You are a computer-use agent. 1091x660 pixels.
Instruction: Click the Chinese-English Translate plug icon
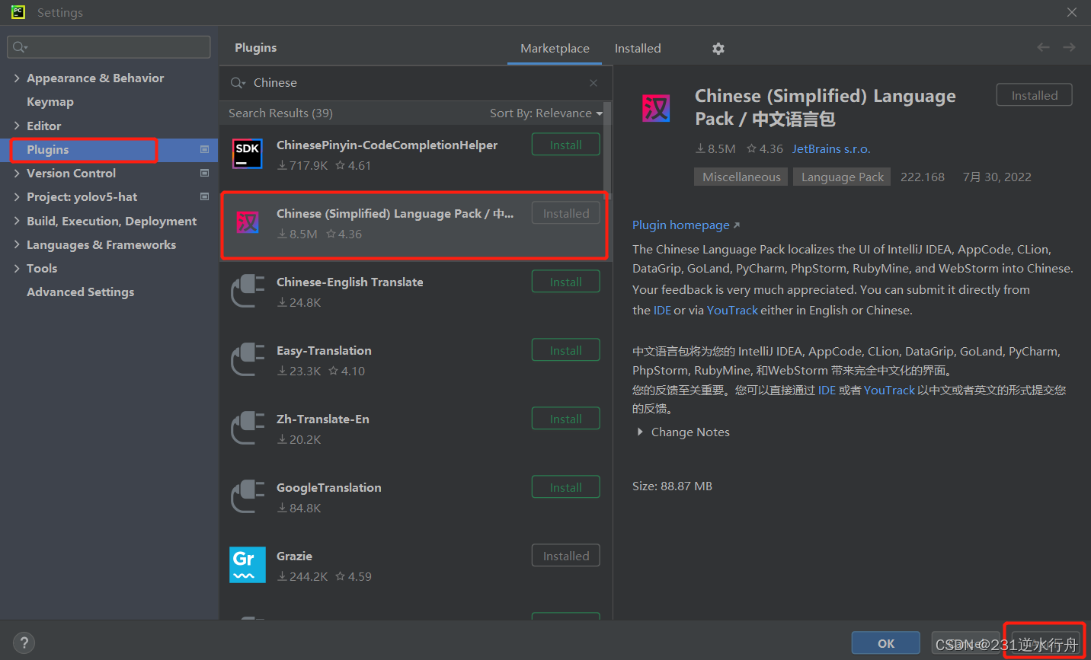(x=248, y=291)
